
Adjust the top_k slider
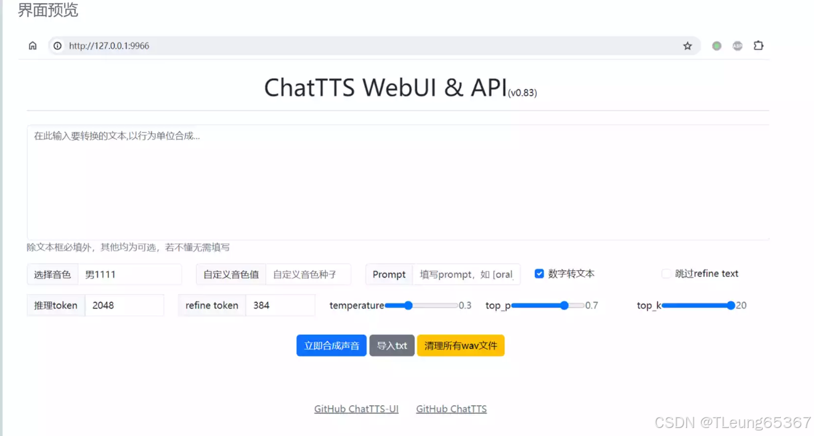pos(699,305)
